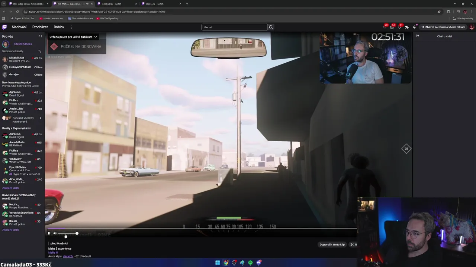
Task: Open the derajze offline channel
Action: [22, 75]
